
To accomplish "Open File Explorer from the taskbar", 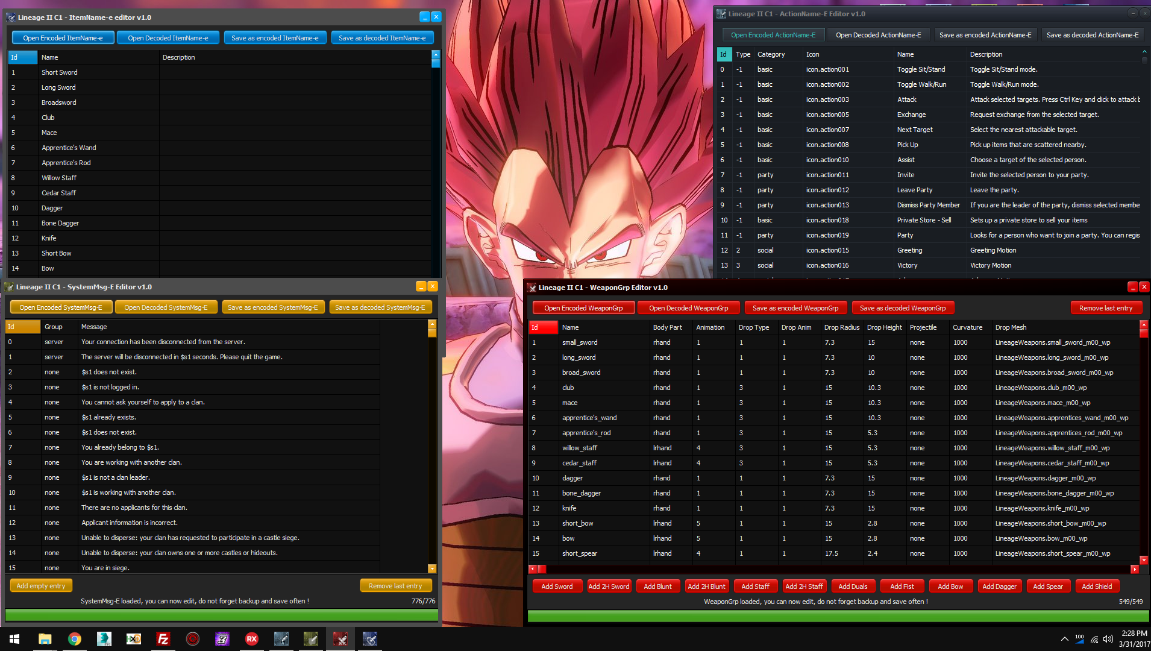I will pyautogui.click(x=45, y=639).
